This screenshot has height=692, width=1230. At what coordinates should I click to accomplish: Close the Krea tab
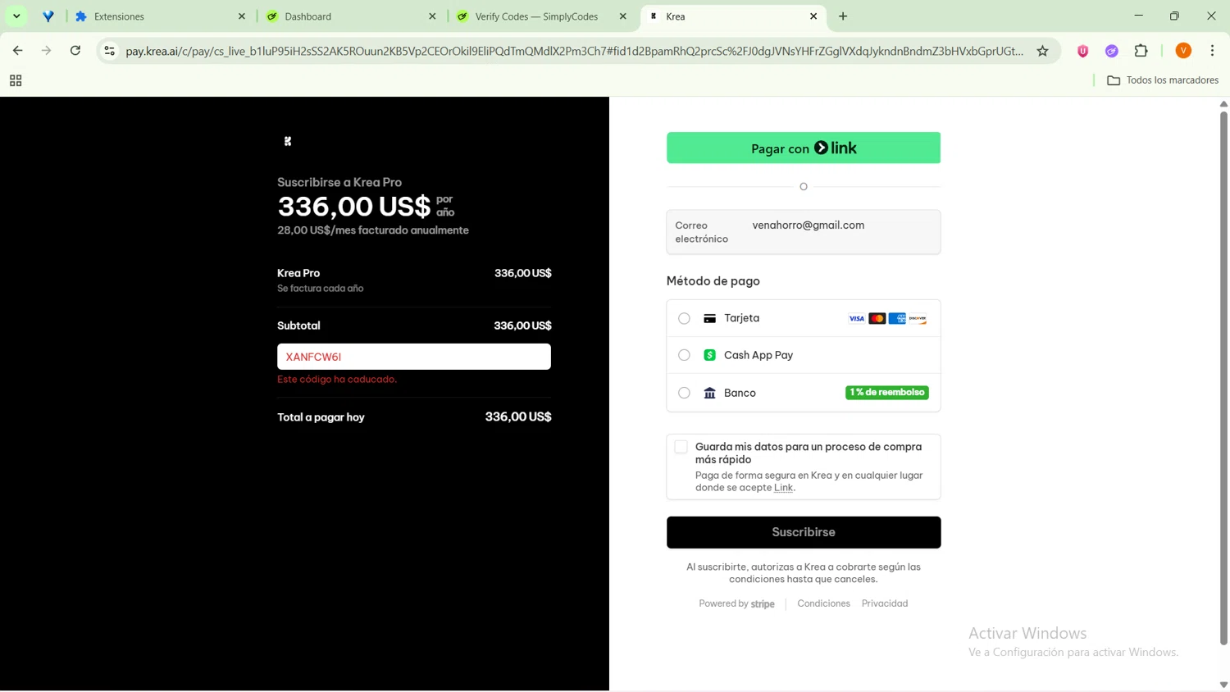(x=813, y=16)
